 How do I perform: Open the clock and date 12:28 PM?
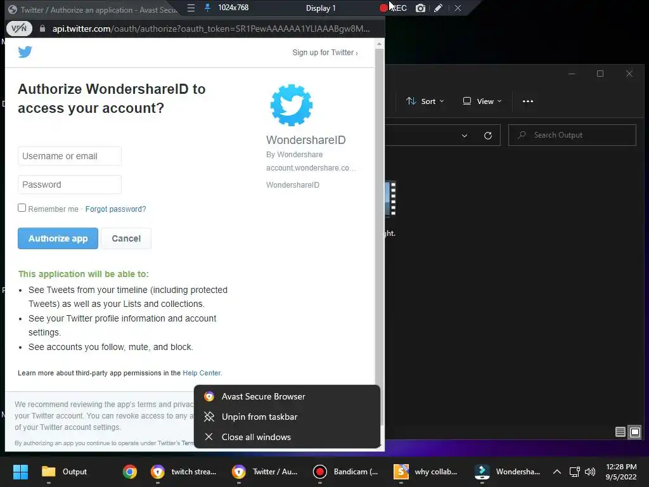click(621, 472)
